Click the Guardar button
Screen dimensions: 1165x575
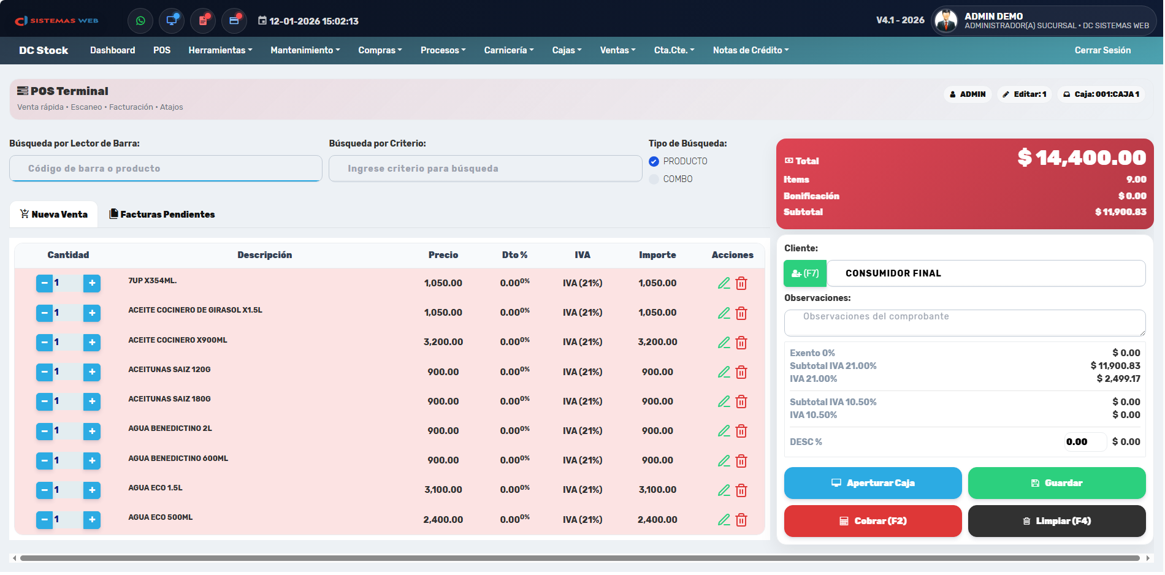[x=1056, y=483]
